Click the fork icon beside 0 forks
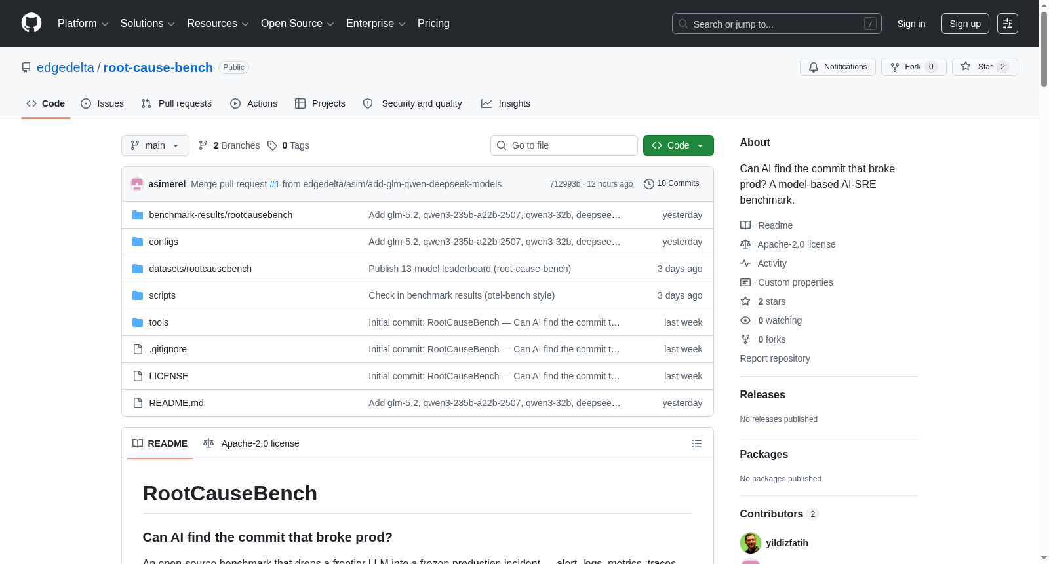This screenshot has height=564, width=1049. [745, 339]
